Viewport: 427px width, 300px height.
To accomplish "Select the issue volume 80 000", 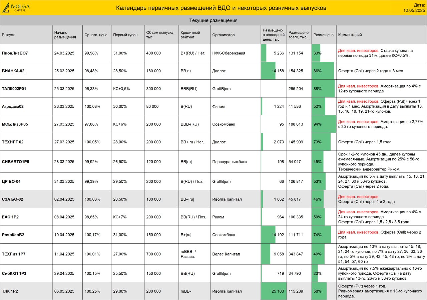I will tap(152, 106).
